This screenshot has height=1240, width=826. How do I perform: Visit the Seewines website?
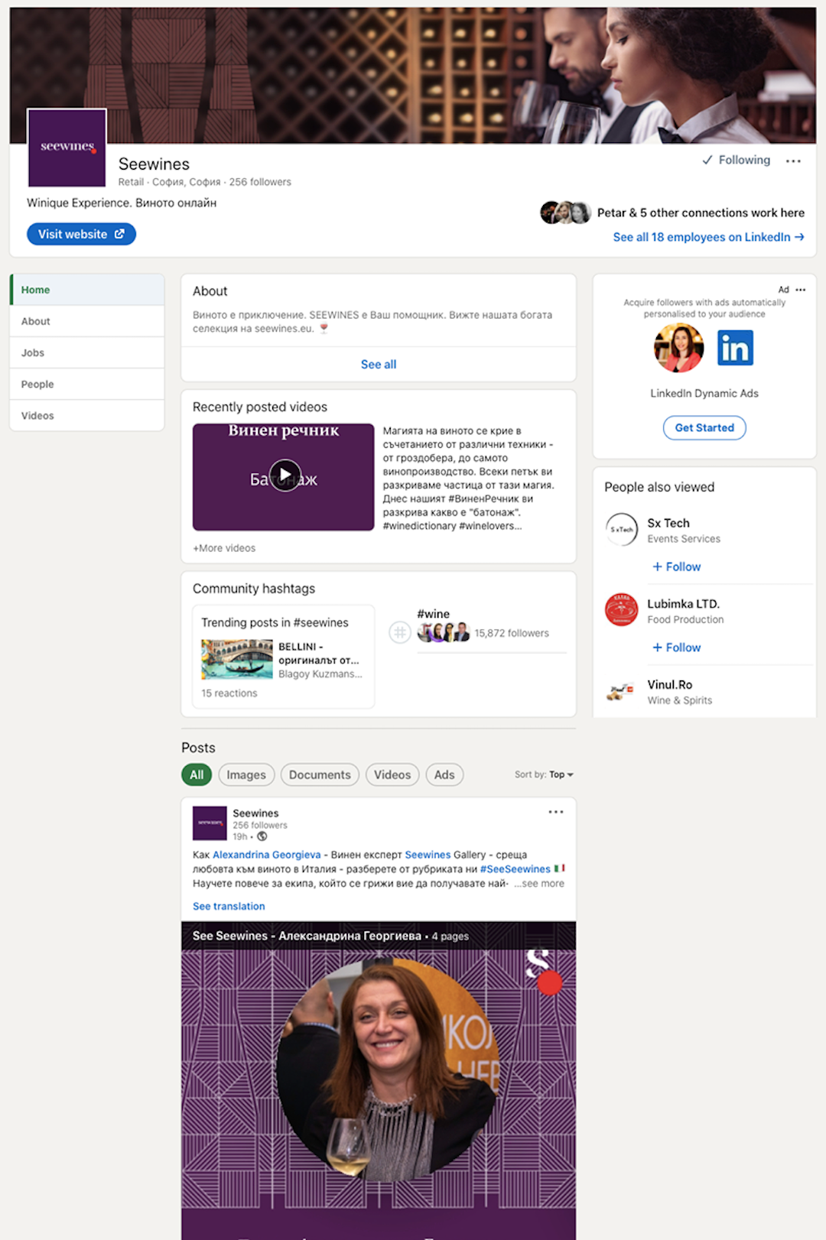click(81, 234)
